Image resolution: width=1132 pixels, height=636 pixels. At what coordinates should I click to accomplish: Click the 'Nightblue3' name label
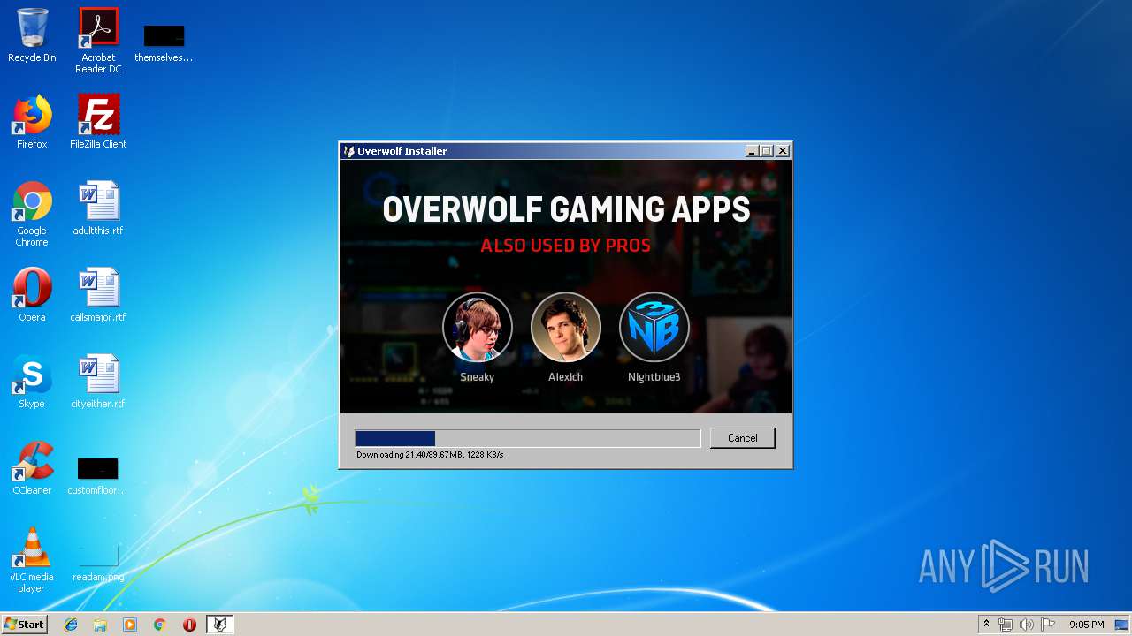(x=654, y=377)
